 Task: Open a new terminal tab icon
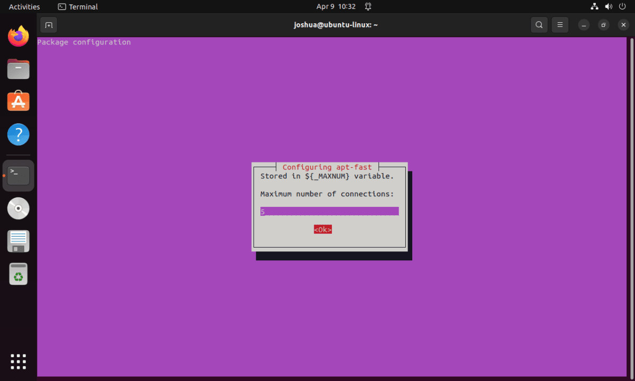[x=48, y=24]
